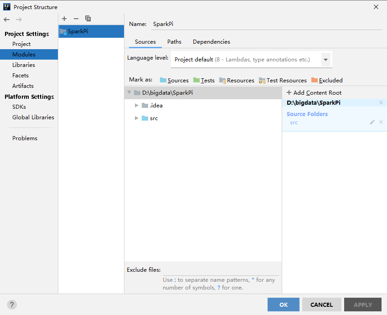
Task: Click Source Folders heading
Action: pos(307,114)
